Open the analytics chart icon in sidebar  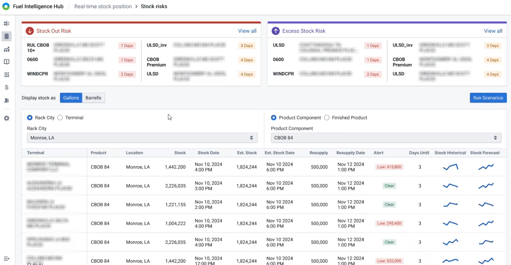point(7,49)
